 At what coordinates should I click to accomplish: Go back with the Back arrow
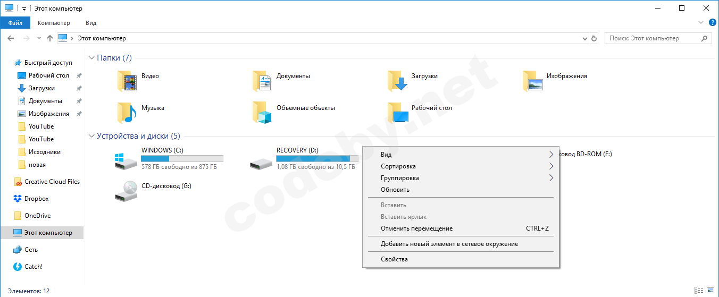11,38
